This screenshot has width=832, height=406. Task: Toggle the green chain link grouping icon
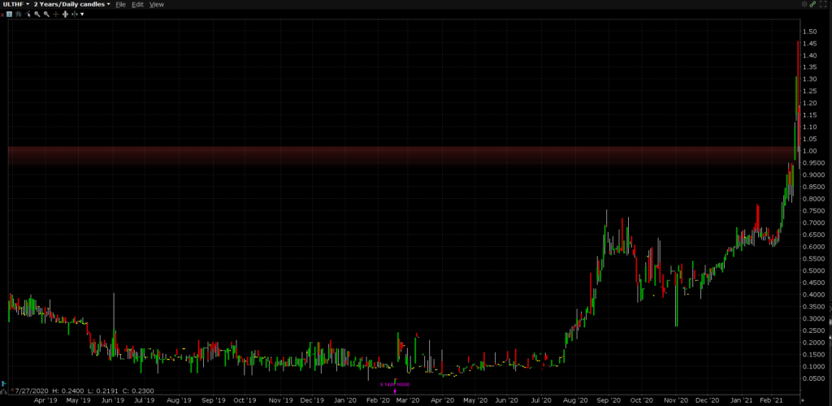coord(812,4)
